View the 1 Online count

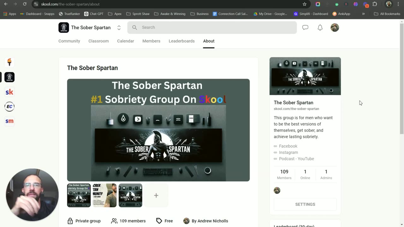(x=305, y=174)
